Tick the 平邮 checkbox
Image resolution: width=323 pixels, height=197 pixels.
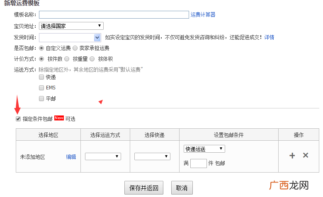[41, 98]
